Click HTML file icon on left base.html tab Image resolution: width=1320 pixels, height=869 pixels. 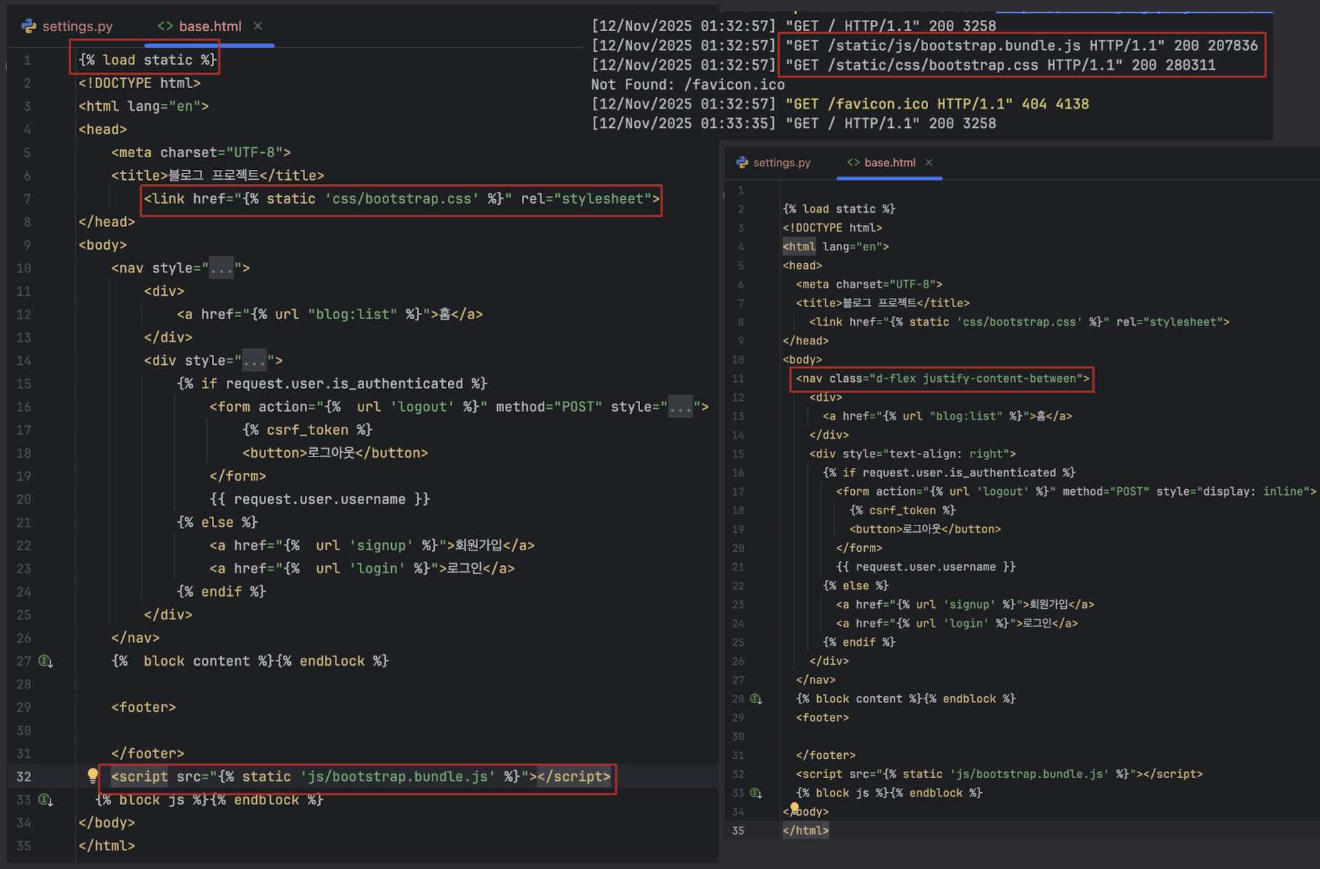[x=165, y=26]
